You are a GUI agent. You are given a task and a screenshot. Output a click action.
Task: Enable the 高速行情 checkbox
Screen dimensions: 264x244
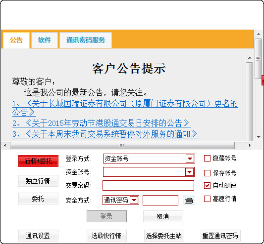pos(207,199)
